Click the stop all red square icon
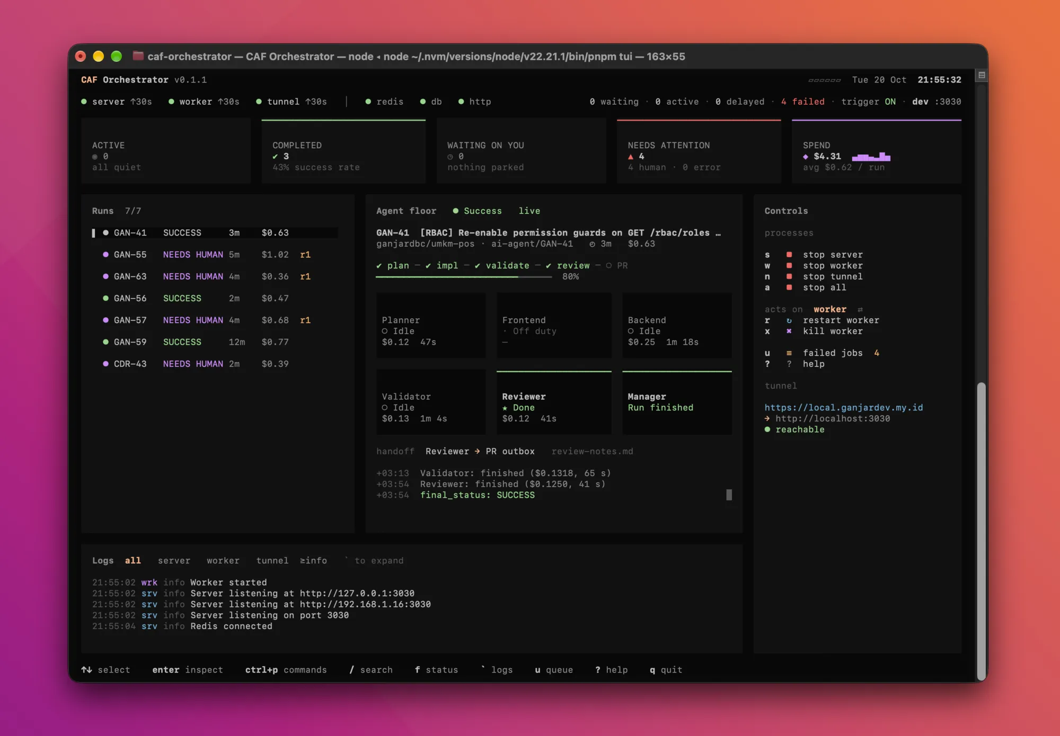Screen dimensions: 1060x736 click(789, 288)
